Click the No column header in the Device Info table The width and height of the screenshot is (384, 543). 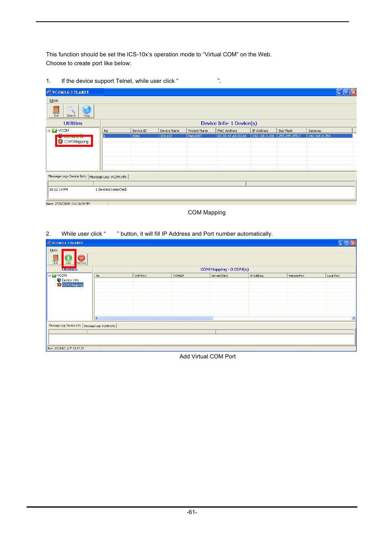click(117, 131)
